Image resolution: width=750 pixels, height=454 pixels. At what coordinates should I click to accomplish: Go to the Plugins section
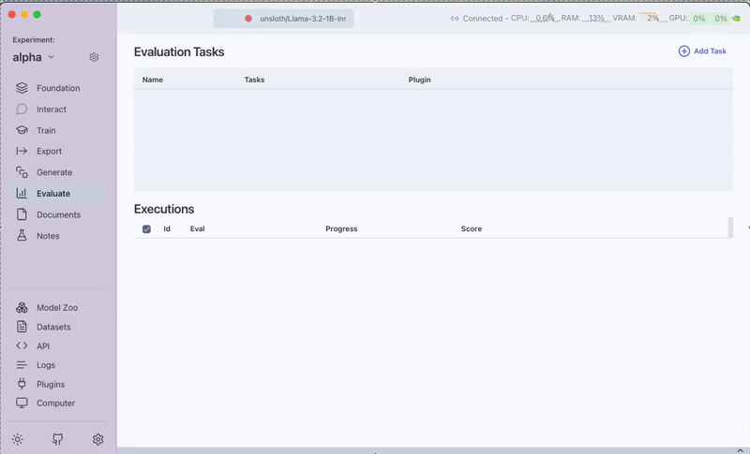tap(50, 384)
